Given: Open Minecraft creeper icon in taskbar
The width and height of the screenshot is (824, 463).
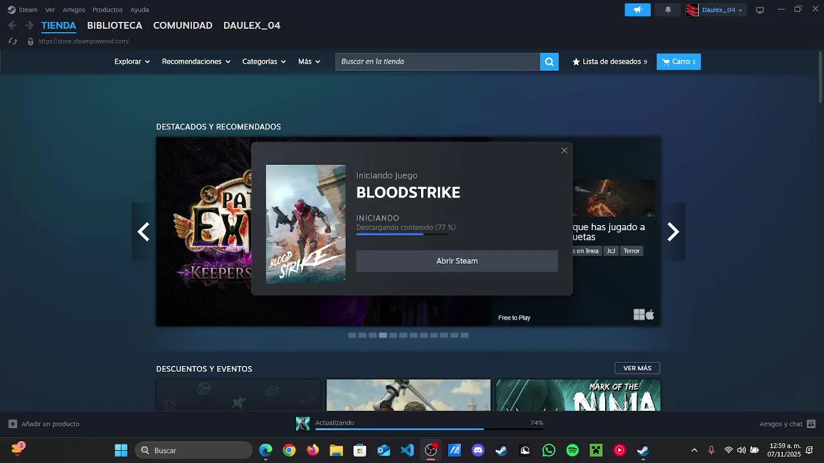Looking at the screenshot, I should 596,450.
